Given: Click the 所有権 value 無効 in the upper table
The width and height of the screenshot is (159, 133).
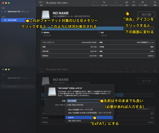Looking at the screenshot, I should (152, 47).
